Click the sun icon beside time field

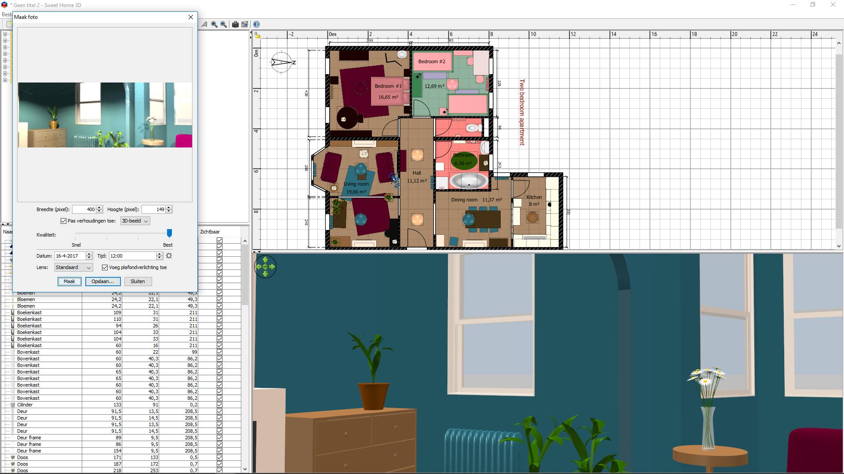click(x=169, y=256)
